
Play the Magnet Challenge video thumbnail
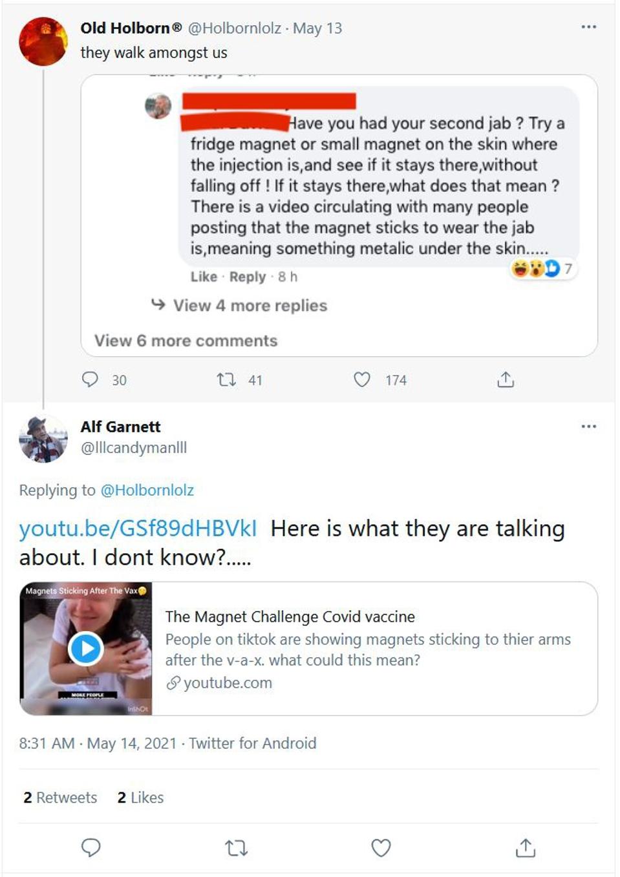tap(85, 648)
